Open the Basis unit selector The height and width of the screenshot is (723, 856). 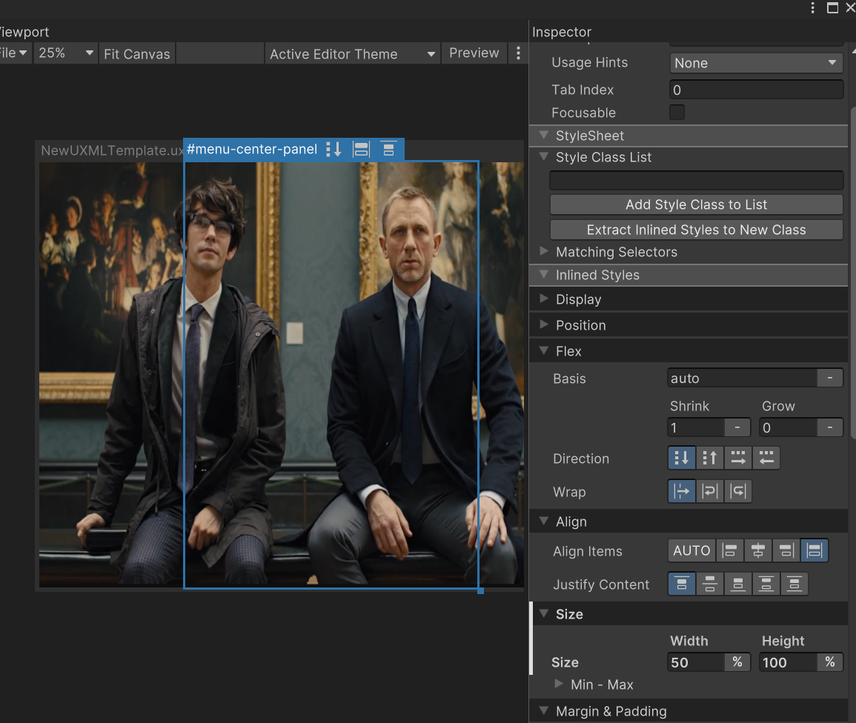pyautogui.click(x=830, y=378)
